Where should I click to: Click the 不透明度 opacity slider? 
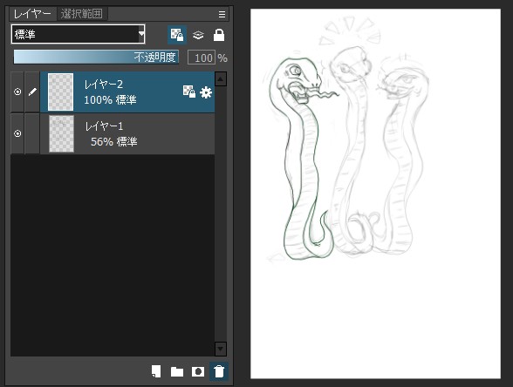click(96, 58)
